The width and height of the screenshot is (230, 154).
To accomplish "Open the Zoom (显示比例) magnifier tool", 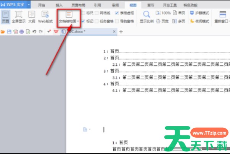I will (x=146, y=16).
